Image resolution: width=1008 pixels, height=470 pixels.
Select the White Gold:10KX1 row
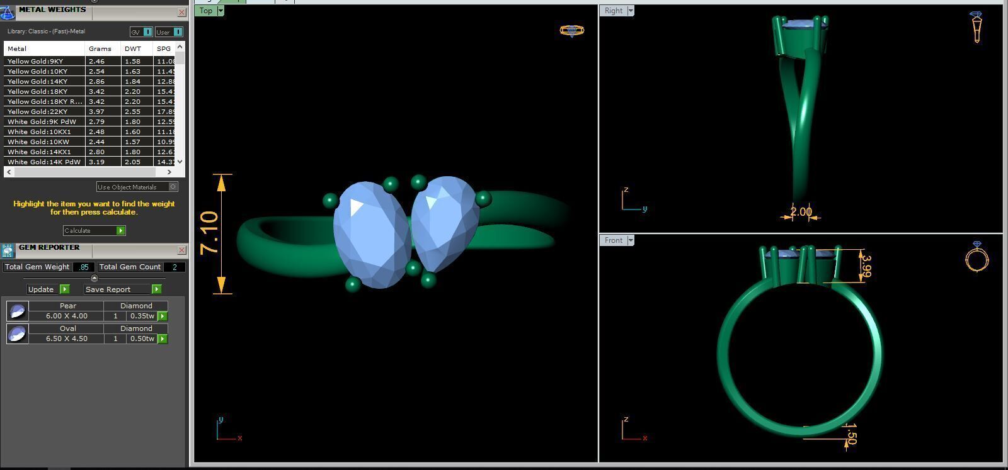[89, 131]
